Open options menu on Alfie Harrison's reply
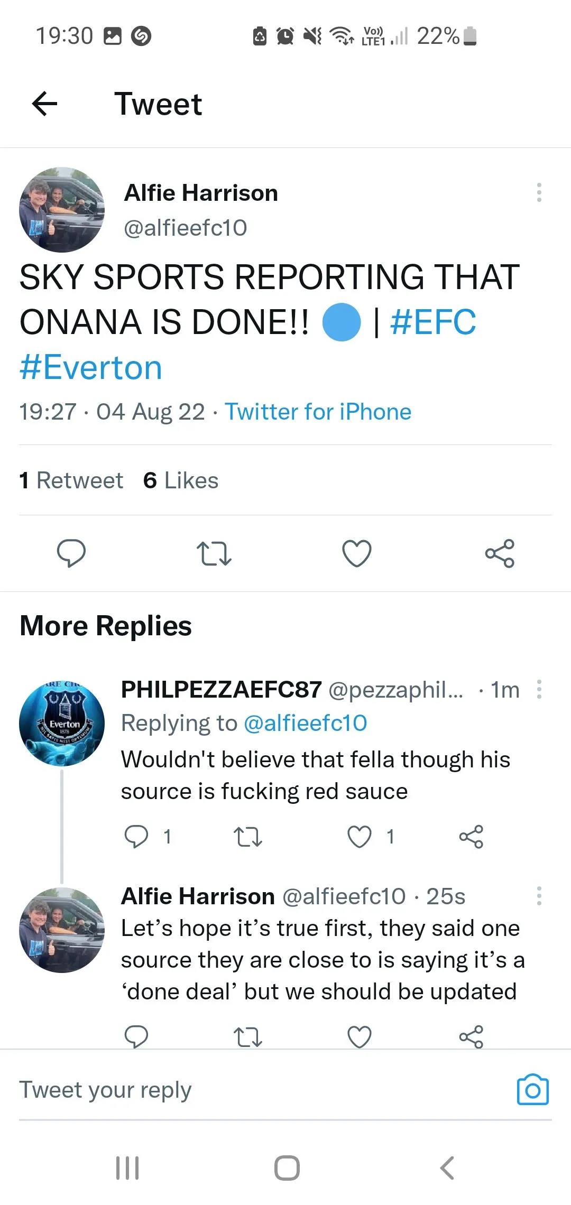The height and width of the screenshot is (1205, 571). (539, 896)
